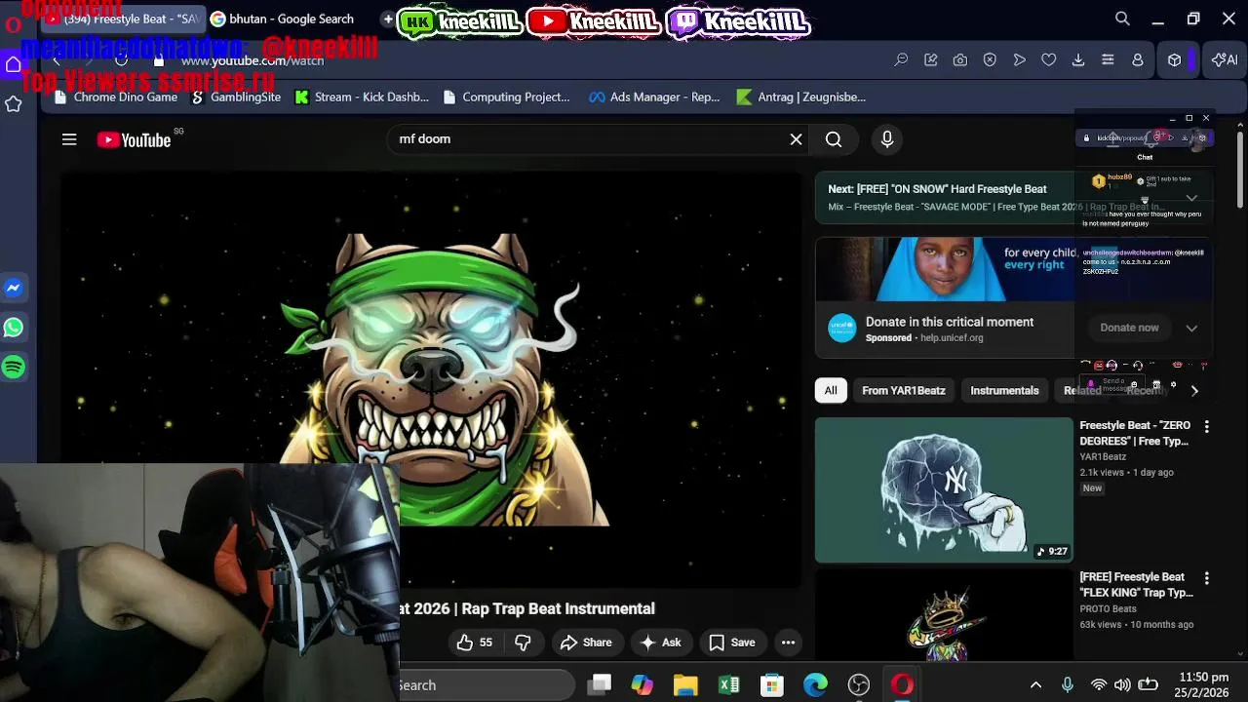Run search with the magnifier button

tap(834, 139)
